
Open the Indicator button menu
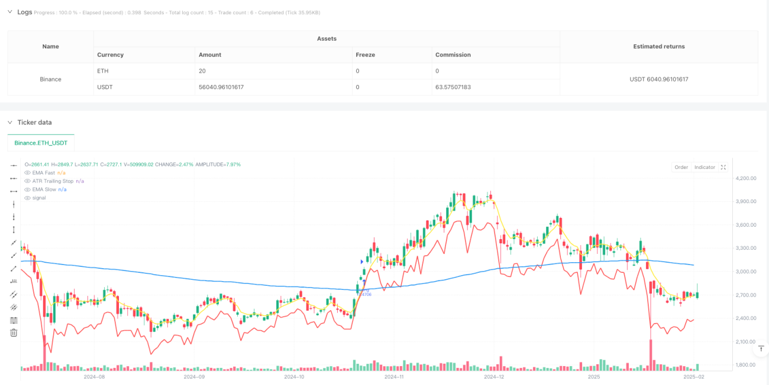coord(705,167)
